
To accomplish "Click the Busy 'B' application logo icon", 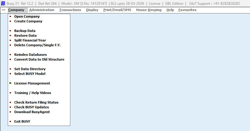I will [x=3, y=3].
